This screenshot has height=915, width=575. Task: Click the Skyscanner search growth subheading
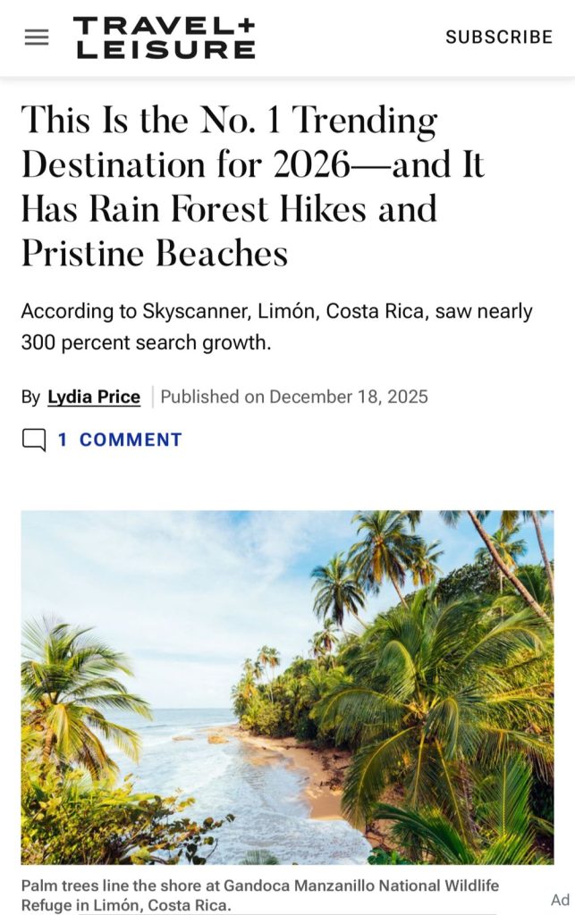point(276,326)
